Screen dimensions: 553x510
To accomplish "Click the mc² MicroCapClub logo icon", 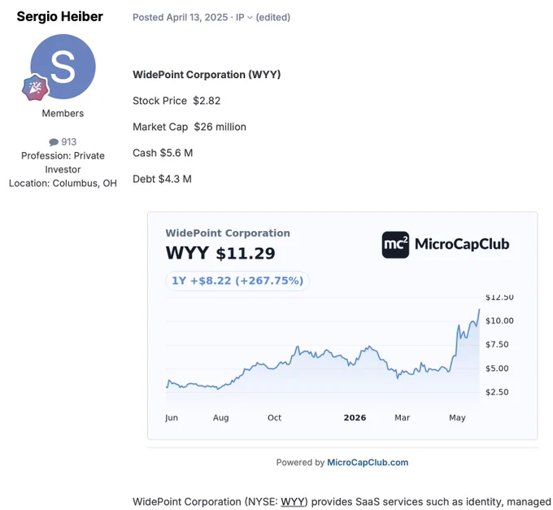I will coord(395,245).
